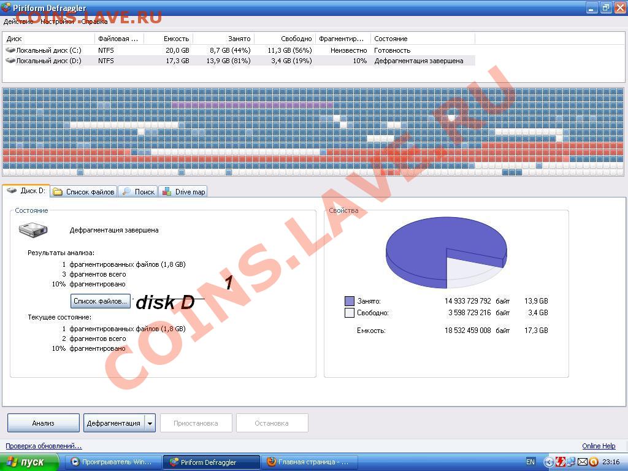The image size is (628, 471).
Task: Click the folder icon on Список файлов tab
Action: tap(58, 192)
